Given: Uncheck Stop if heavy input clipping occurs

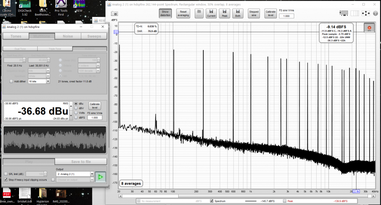Looking at the screenshot, I should point(6,180).
